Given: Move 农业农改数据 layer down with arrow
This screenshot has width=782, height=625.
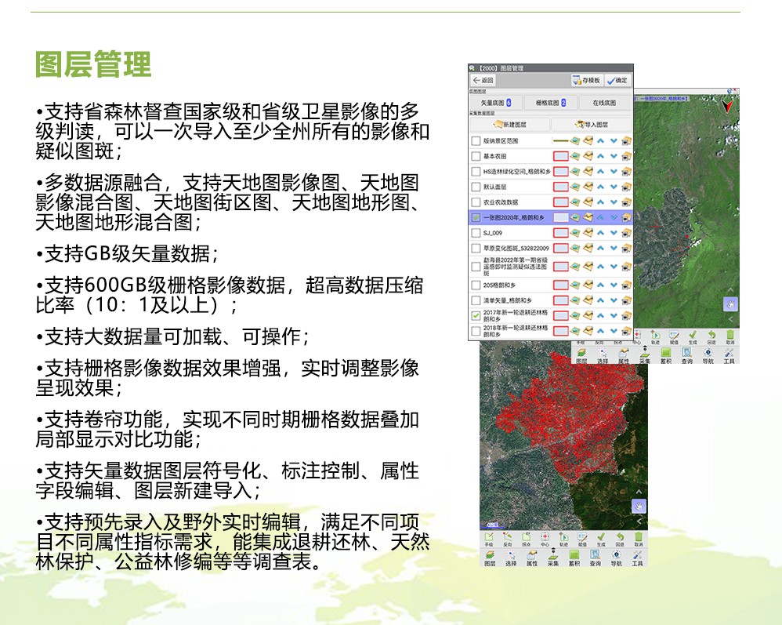Looking at the screenshot, I should (x=614, y=202).
